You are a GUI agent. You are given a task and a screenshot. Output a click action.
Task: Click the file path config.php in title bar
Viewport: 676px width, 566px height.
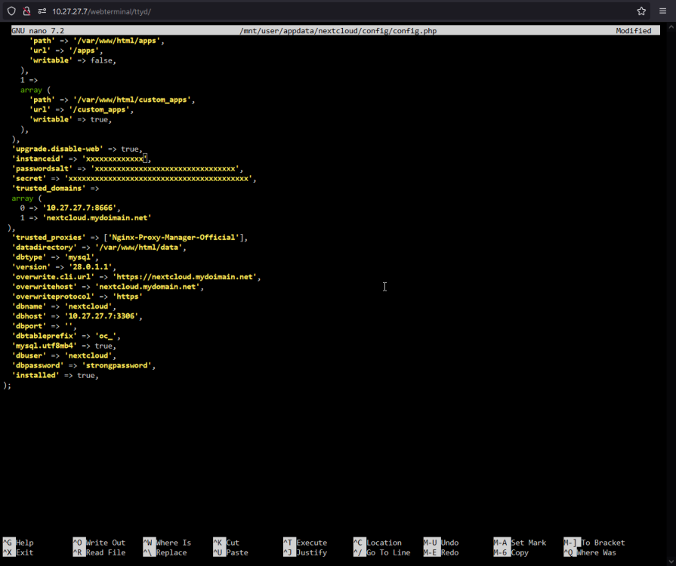tap(338, 31)
